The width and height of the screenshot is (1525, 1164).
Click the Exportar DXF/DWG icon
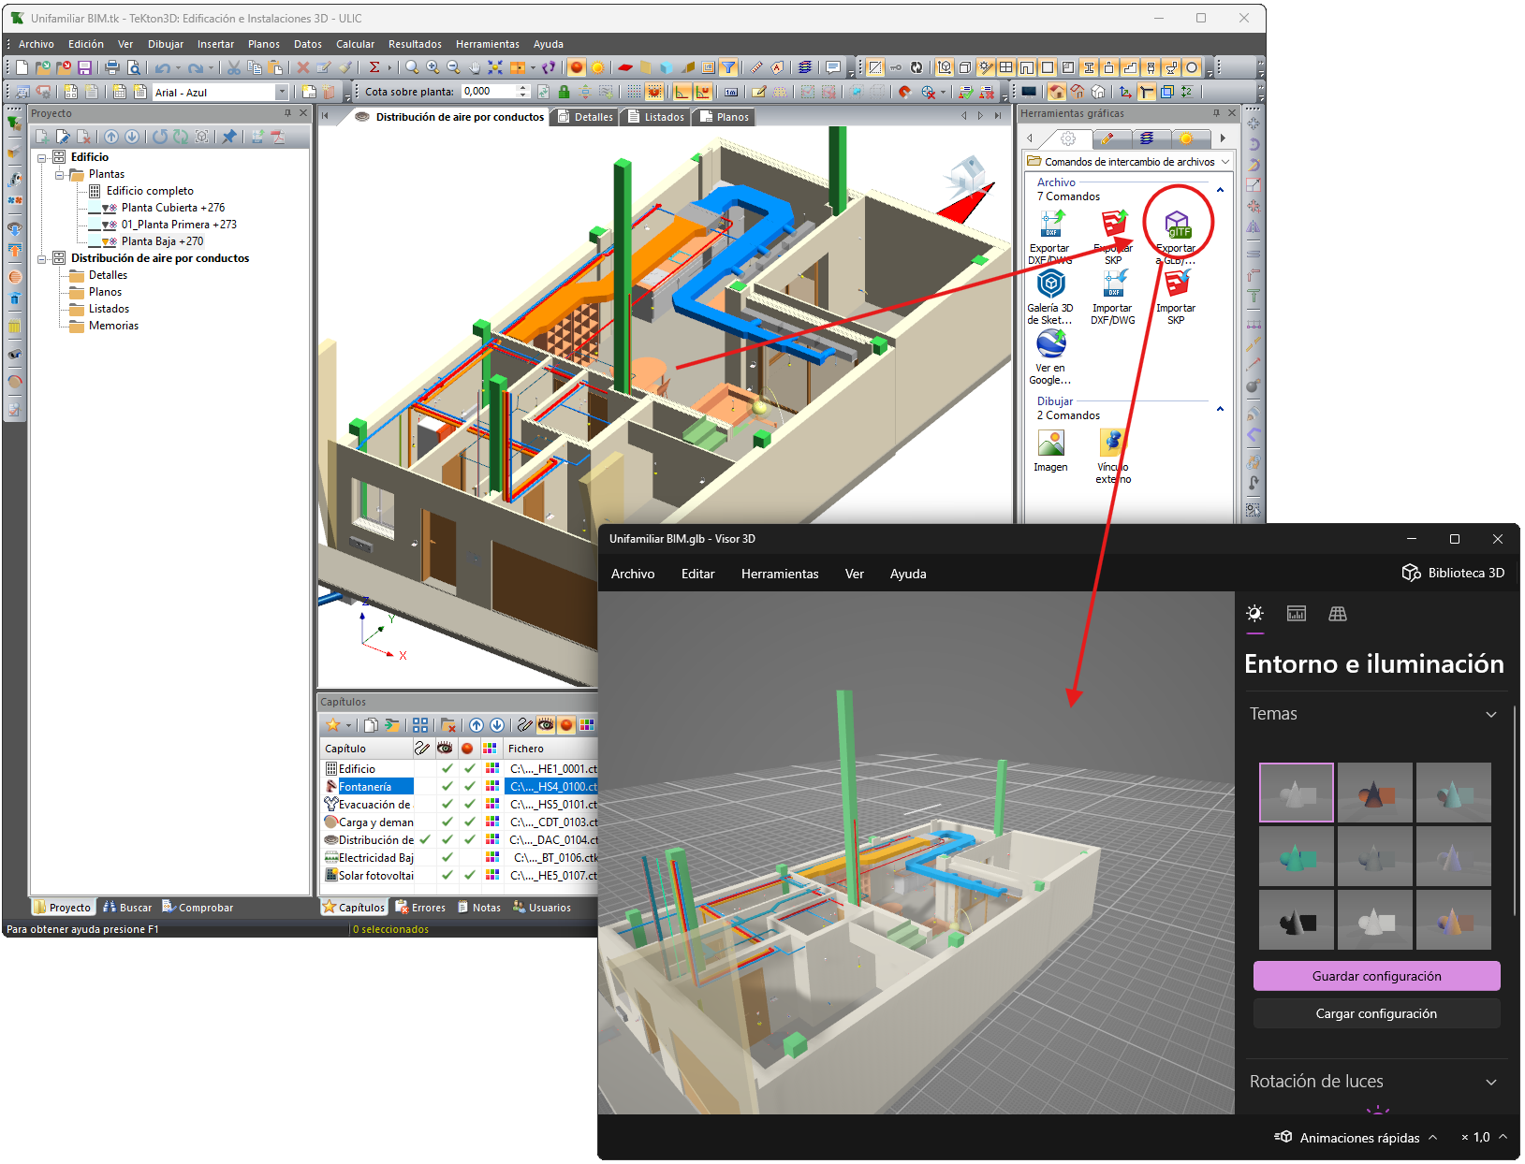pos(1051,225)
